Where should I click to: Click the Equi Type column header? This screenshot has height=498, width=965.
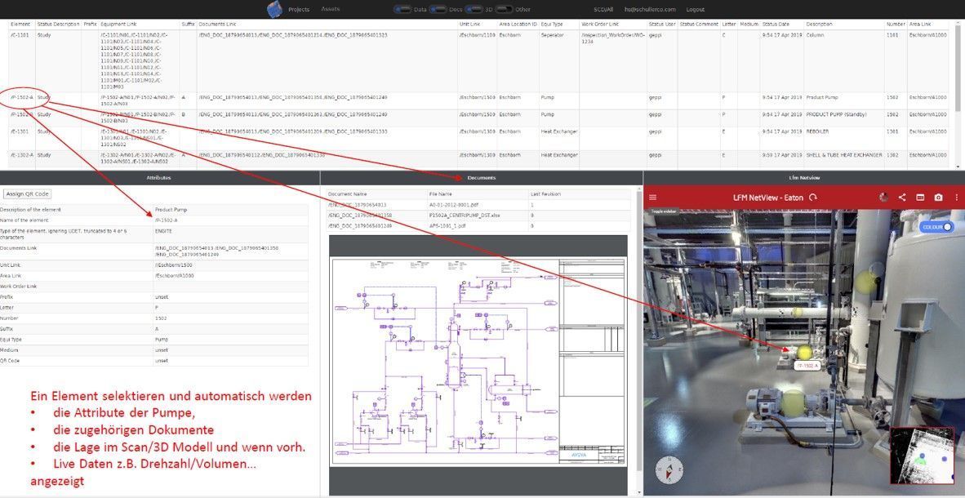point(552,24)
